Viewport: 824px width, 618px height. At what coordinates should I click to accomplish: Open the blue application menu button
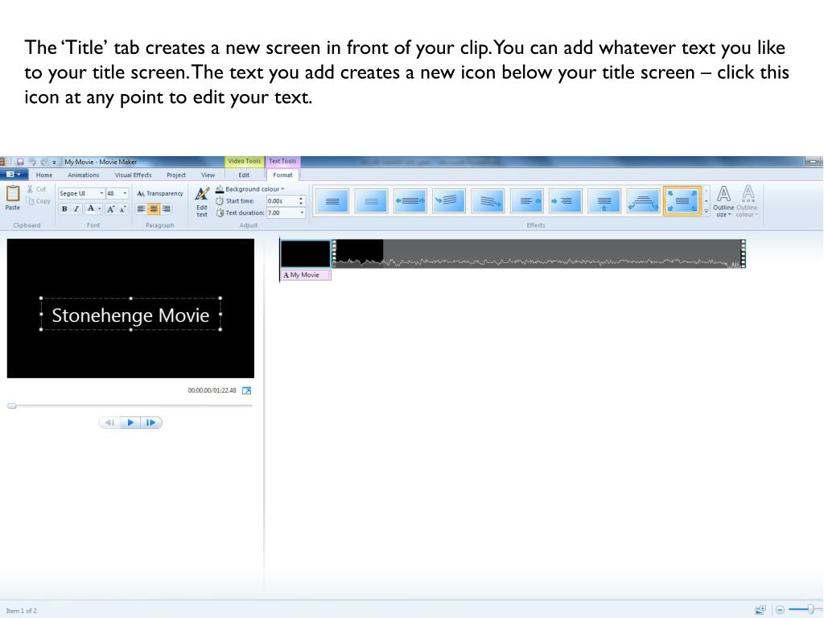click(14, 175)
